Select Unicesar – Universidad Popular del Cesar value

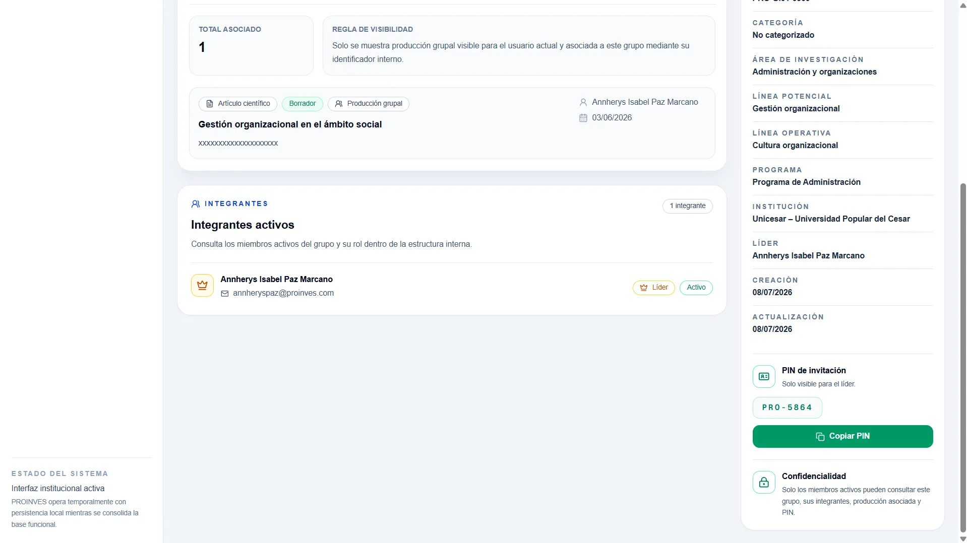click(831, 219)
